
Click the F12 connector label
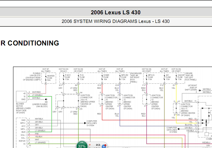pos(162,85)
